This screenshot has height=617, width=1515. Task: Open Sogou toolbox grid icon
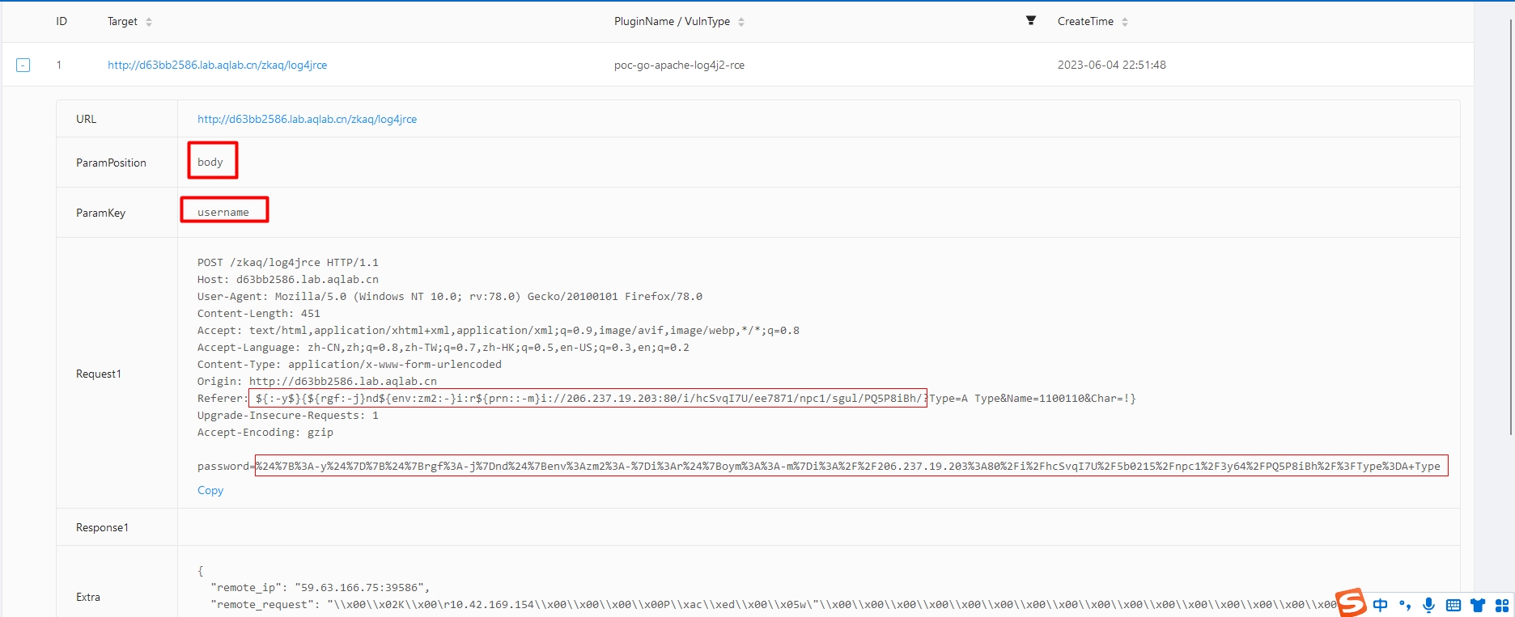(x=1502, y=605)
